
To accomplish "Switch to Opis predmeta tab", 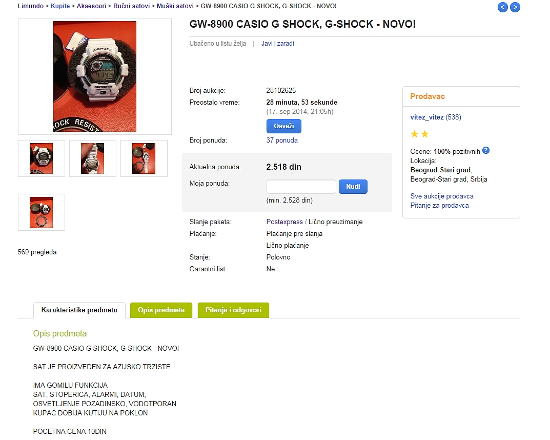I will click(161, 310).
